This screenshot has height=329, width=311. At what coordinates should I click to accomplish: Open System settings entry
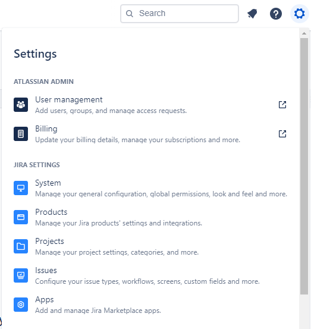click(x=150, y=188)
